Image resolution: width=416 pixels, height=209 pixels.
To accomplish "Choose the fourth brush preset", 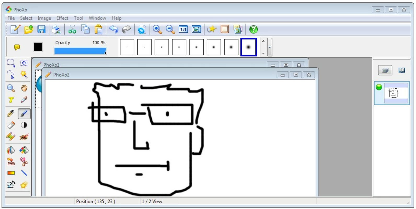I will (179, 47).
